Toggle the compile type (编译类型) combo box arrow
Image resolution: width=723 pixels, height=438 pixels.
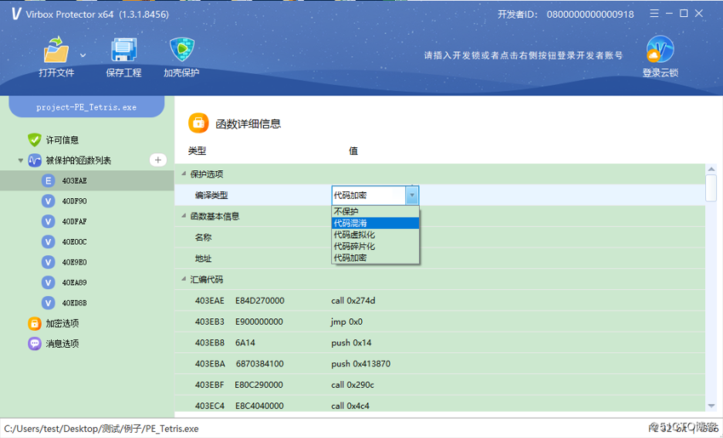click(412, 196)
